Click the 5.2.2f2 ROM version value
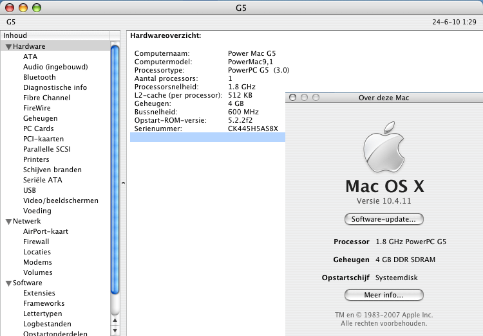Image resolution: width=483 pixels, height=336 pixels. click(x=240, y=120)
